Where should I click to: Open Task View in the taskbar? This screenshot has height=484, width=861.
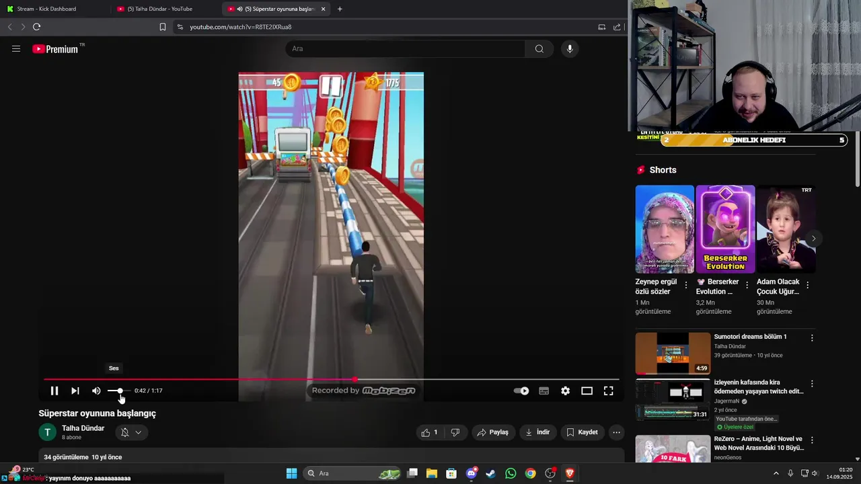[412, 473]
